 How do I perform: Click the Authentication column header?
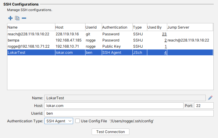coord(117,27)
